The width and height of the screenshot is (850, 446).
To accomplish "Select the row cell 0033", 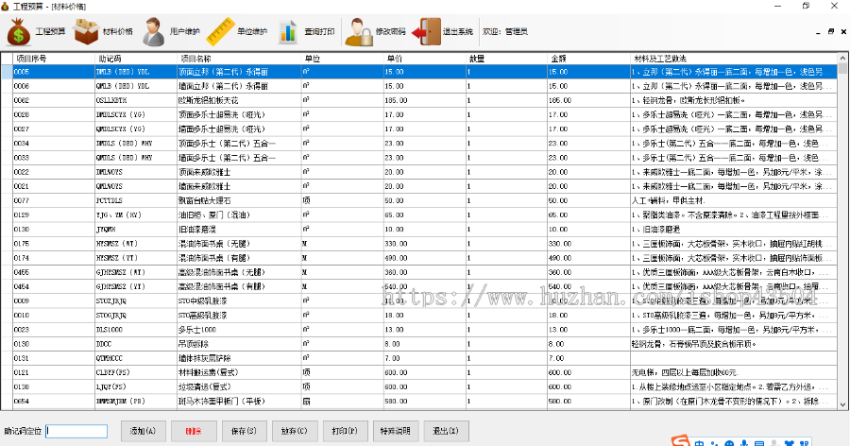I will (54, 158).
